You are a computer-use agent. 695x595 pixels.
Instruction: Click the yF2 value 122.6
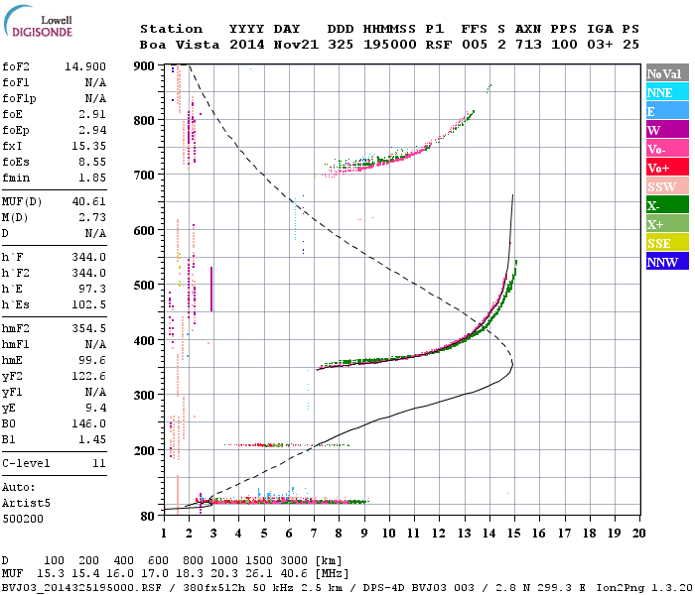pos(88,376)
